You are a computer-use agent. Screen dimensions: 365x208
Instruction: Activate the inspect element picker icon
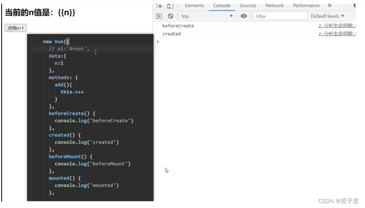[x=159, y=6]
